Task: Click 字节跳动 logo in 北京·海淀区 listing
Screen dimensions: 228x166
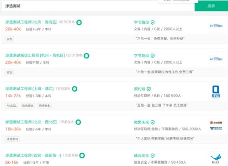Action: point(216,26)
